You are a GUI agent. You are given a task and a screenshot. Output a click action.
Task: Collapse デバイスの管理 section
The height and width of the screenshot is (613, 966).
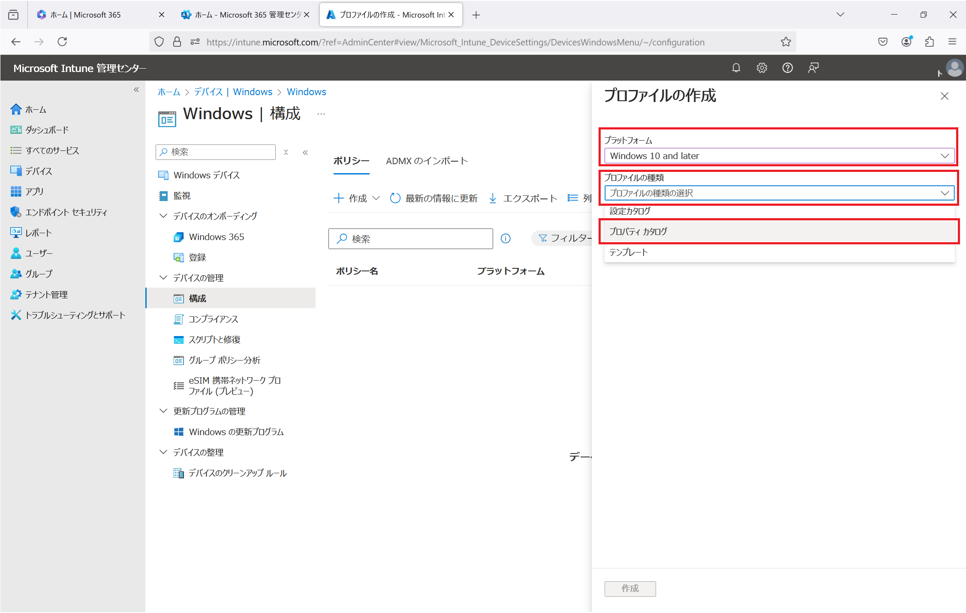click(163, 277)
